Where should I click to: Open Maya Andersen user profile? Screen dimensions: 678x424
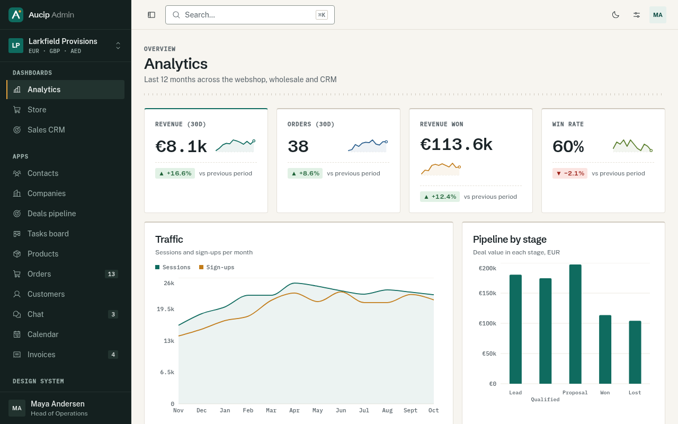tap(66, 408)
